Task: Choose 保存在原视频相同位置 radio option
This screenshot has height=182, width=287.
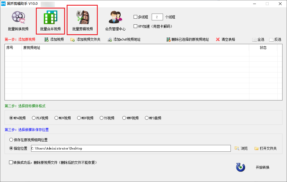Action: (11, 140)
